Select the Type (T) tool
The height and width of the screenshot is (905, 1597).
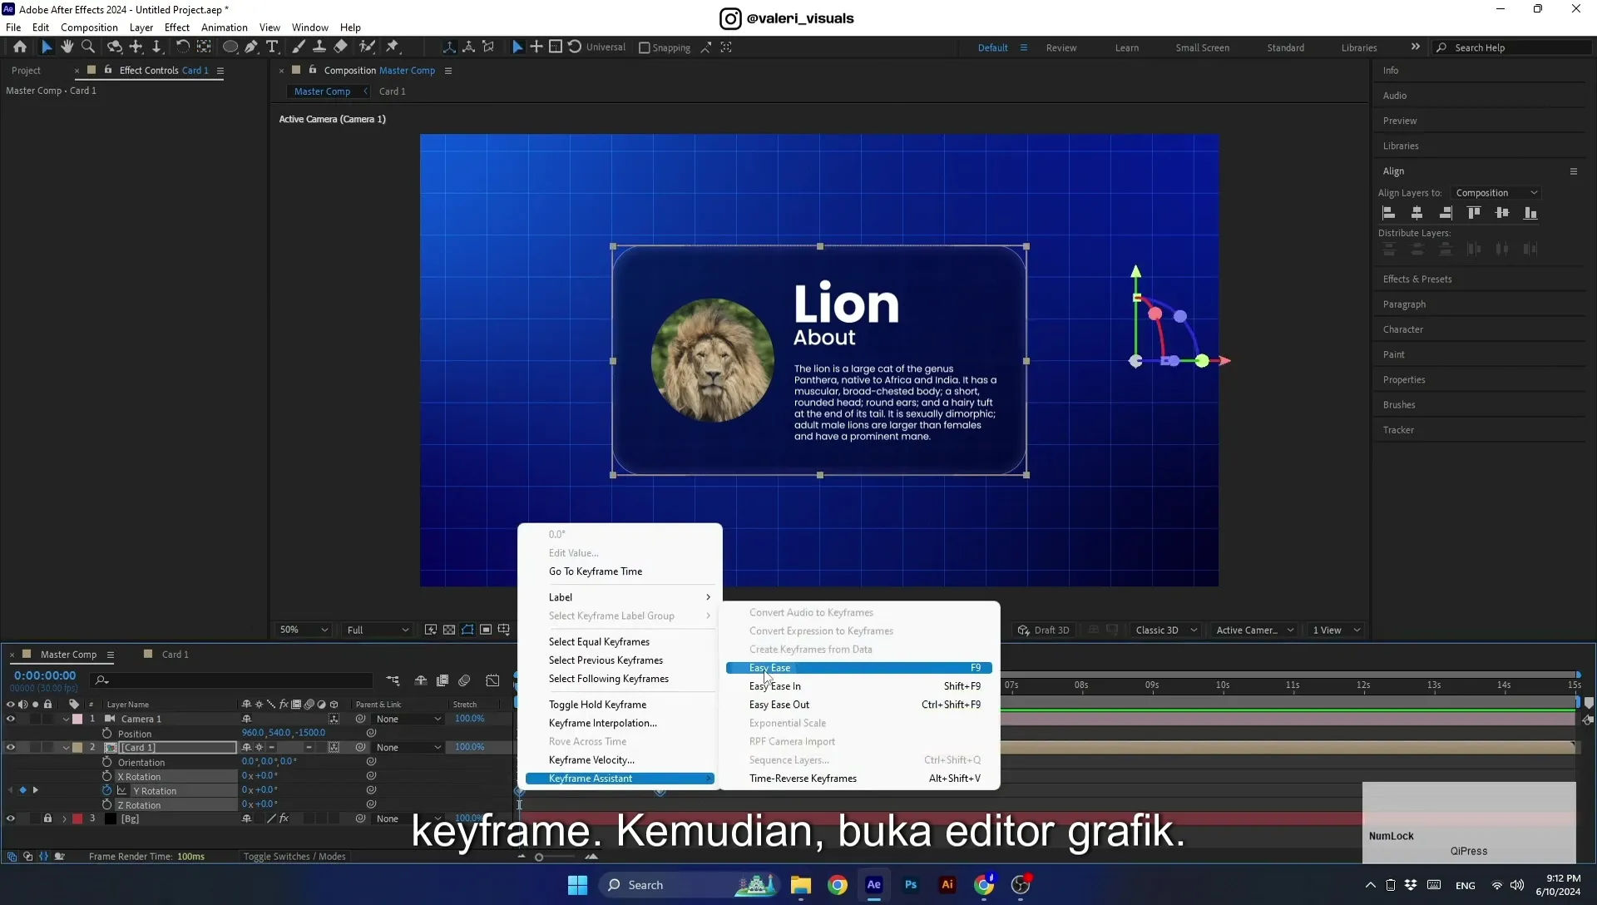[272, 47]
